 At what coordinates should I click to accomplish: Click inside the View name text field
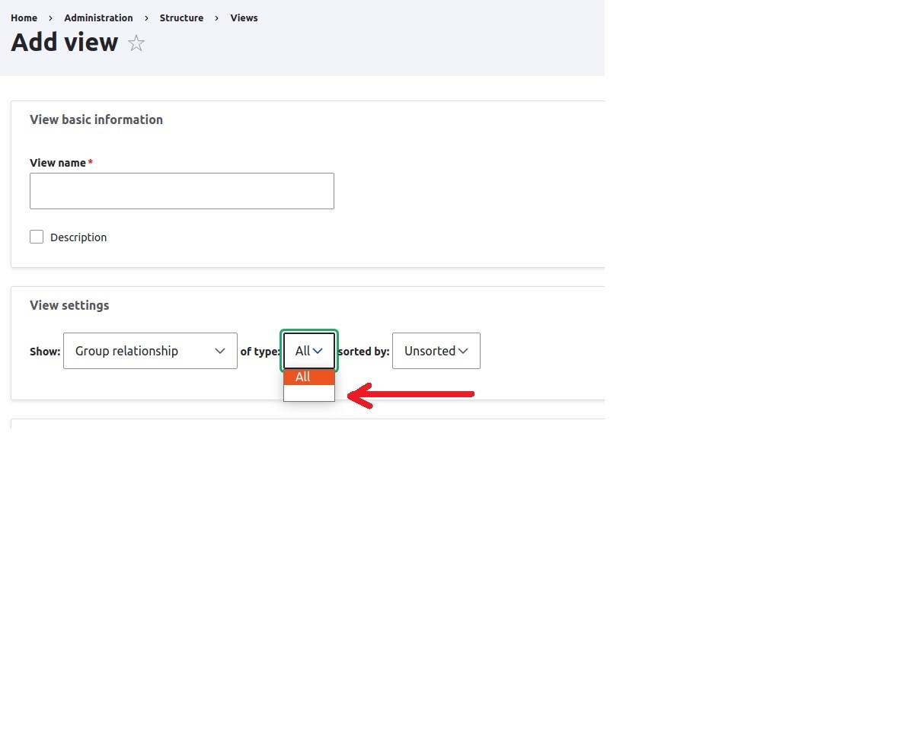coord(181,190)
